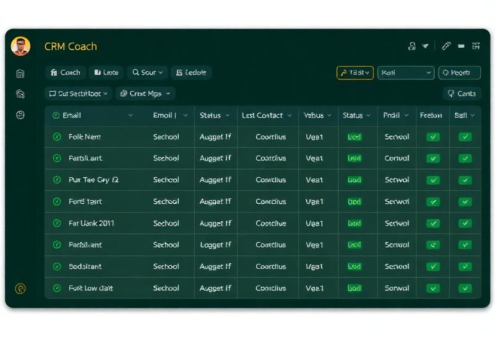The image size is (495, 337).
Task: Click status circle icon for Folt Low dalt row
Action: coord(57,288)
